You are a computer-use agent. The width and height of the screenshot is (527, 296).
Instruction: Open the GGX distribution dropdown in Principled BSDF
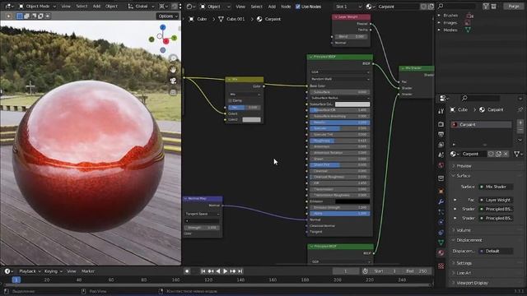tap(340, 72)
